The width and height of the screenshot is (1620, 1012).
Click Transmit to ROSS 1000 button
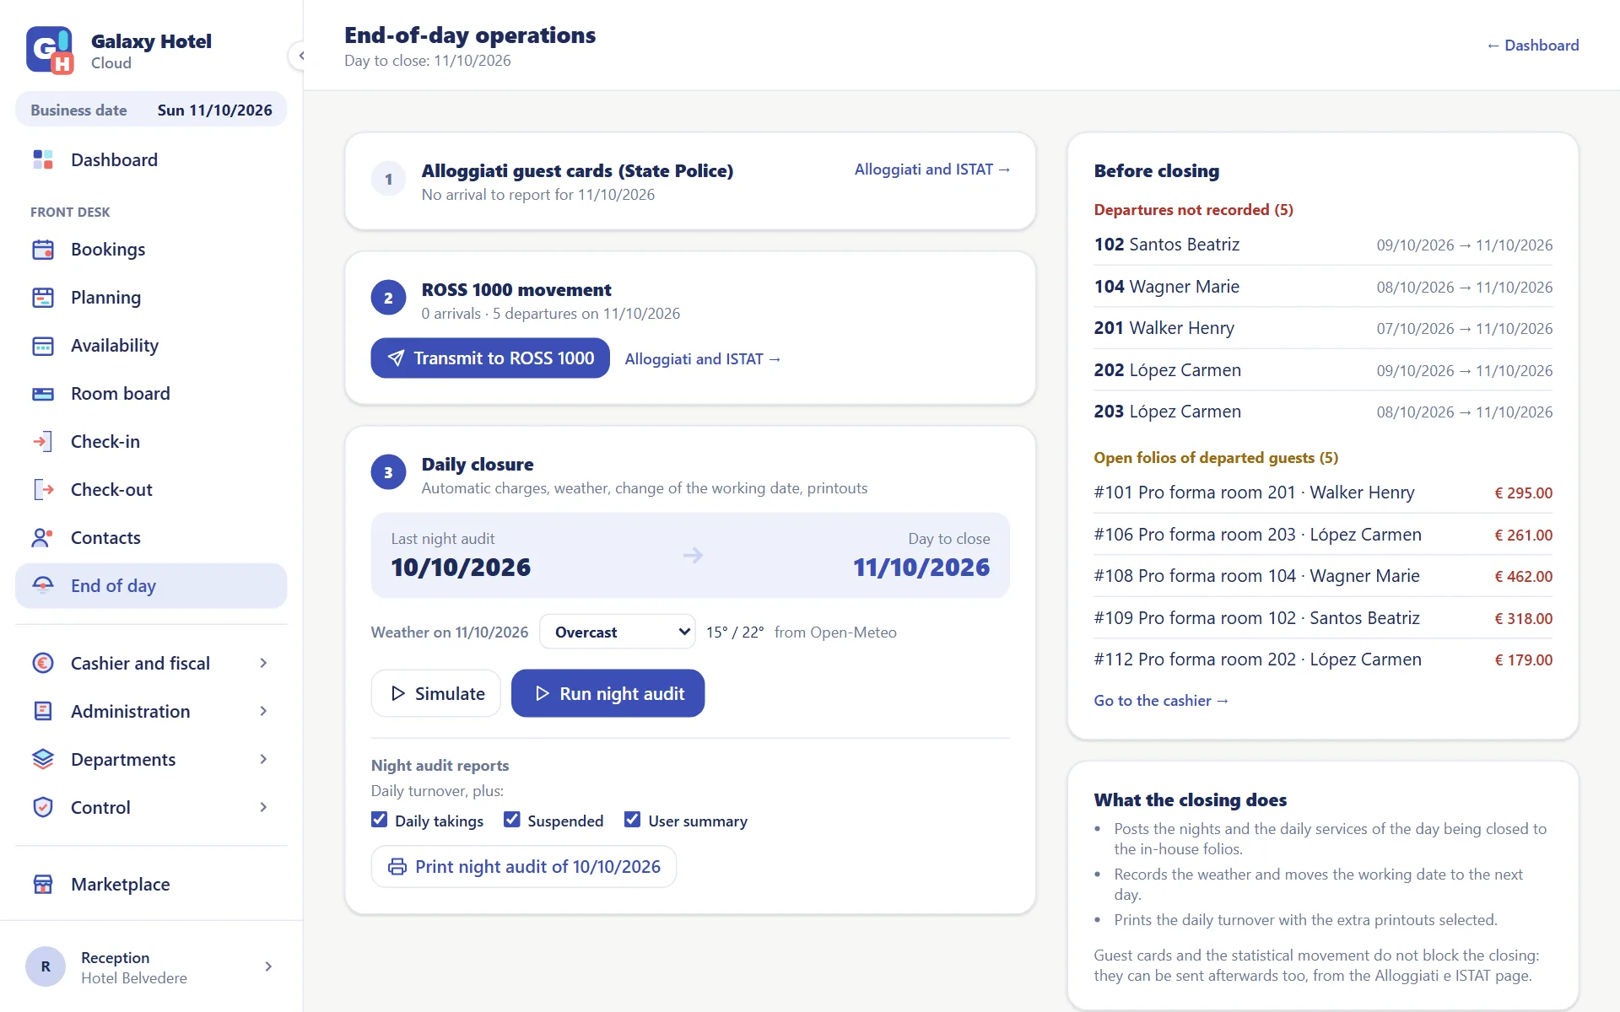(x=490, y=358)
